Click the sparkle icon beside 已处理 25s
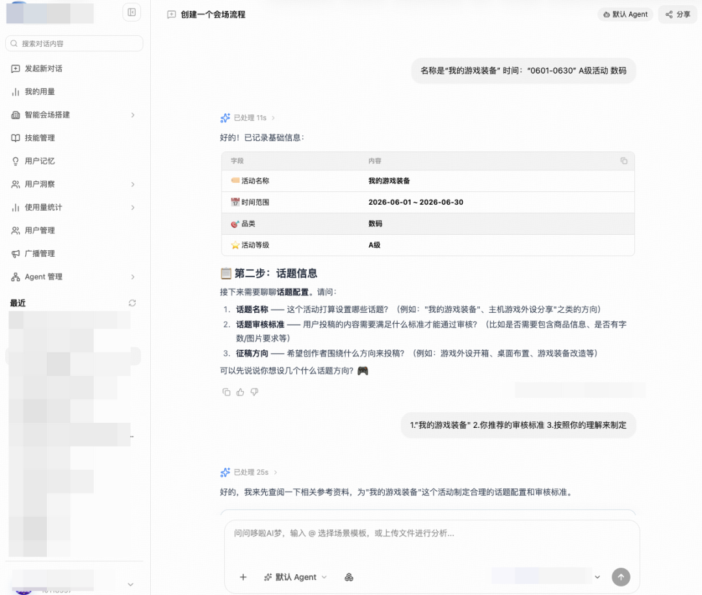This screenshot has width=702, height=595. coord(225,472)
